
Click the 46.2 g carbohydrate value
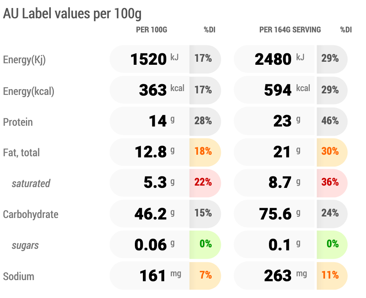[151, 214]
